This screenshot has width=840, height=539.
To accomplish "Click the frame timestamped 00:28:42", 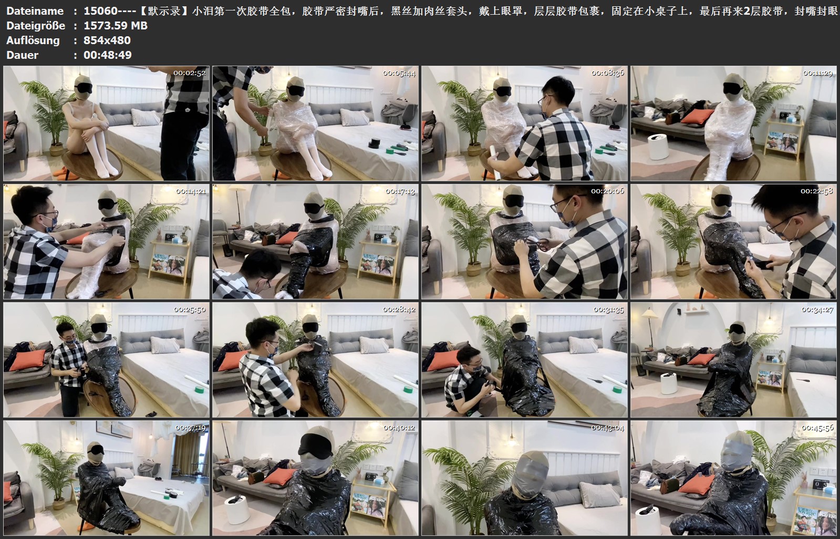I will [315, 360].
